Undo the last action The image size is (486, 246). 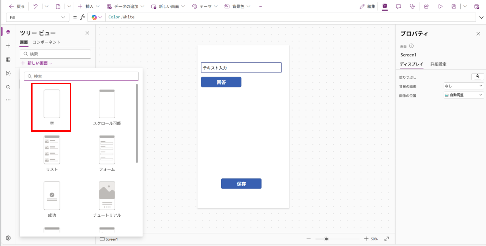click(x=35, y=7)
